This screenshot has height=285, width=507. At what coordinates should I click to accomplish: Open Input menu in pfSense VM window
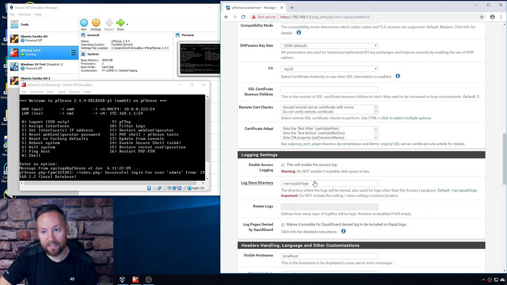61,92
